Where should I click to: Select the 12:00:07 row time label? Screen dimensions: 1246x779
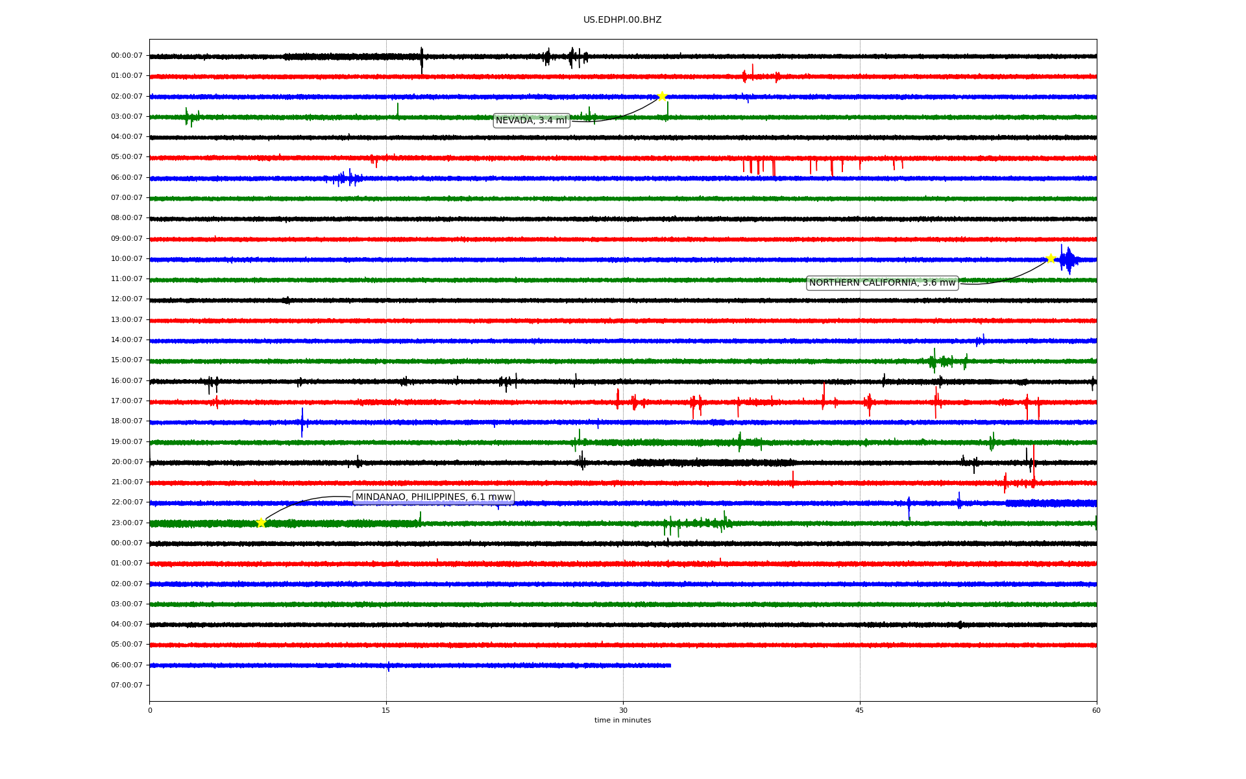pyautogui.click(x=127, y=299)
